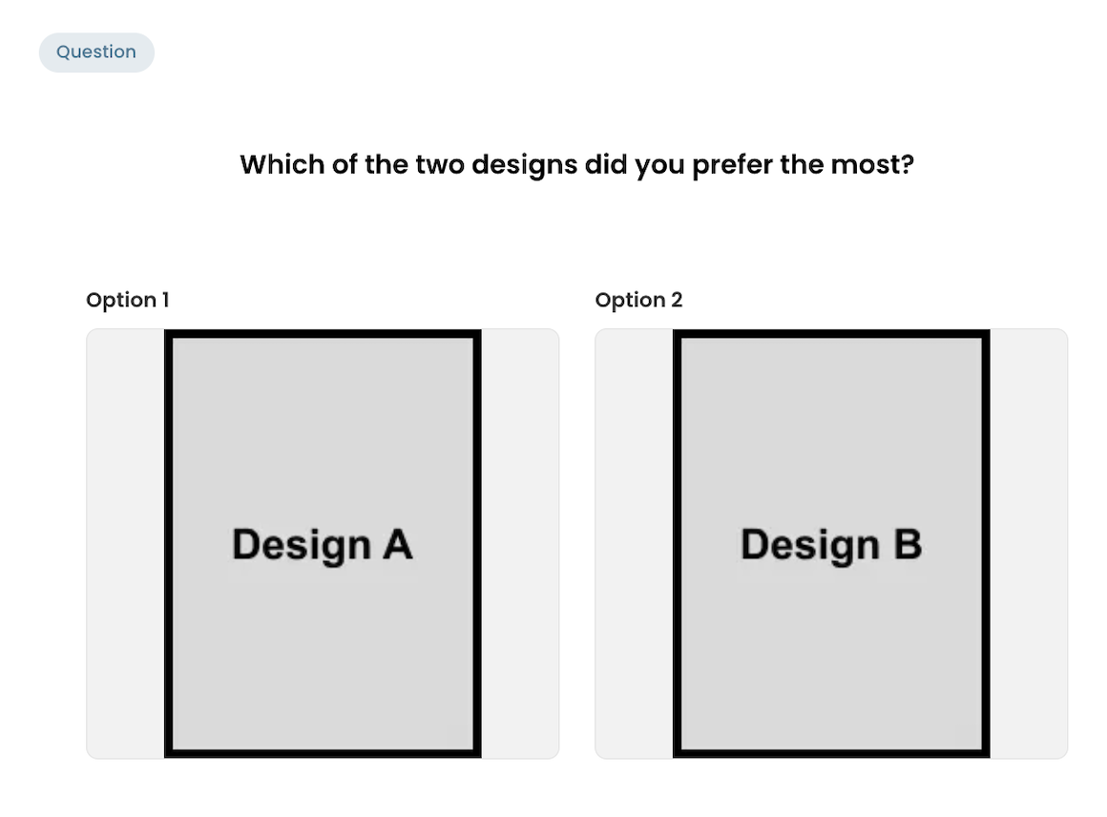Select Option 2 card's left gray margin
1107x817 pixels.
tap(634, 544)
